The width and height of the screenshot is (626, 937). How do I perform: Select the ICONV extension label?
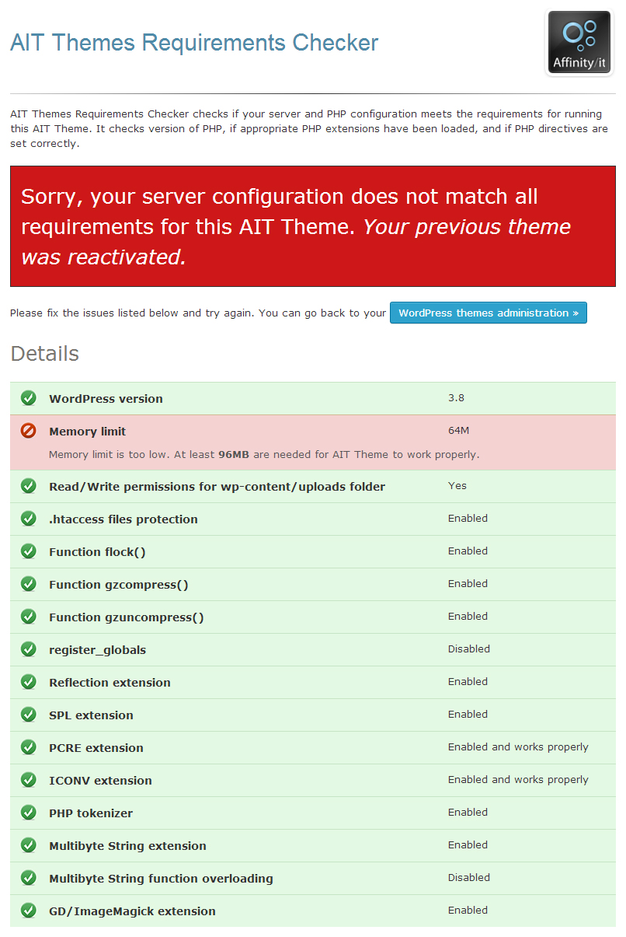coord(100,781)
